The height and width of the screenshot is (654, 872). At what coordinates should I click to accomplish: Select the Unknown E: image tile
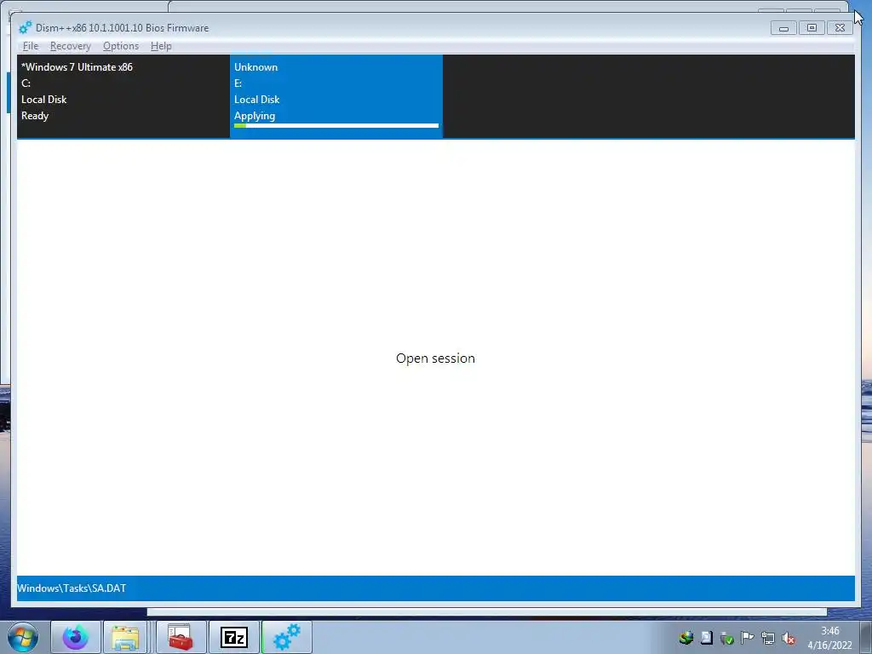pyautogui.click(x=336, y=96)
